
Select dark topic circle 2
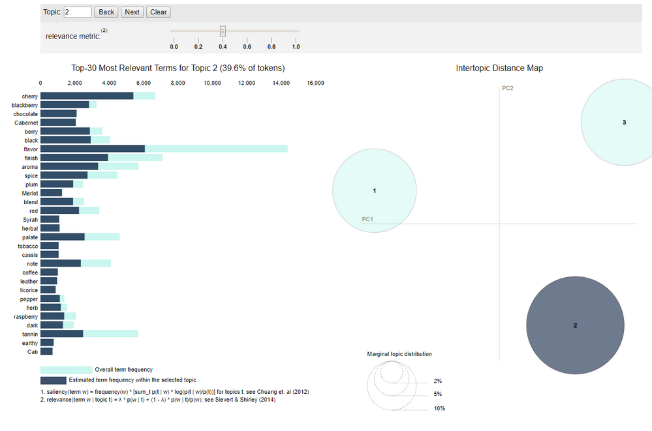pyautogui.click(x=575, y=325)
